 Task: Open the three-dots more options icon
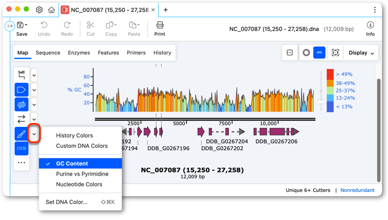click(x=22, y=163)
